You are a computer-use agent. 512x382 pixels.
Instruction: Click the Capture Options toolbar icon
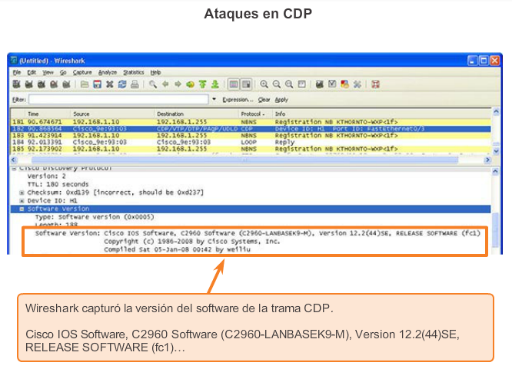pos(28,84)
